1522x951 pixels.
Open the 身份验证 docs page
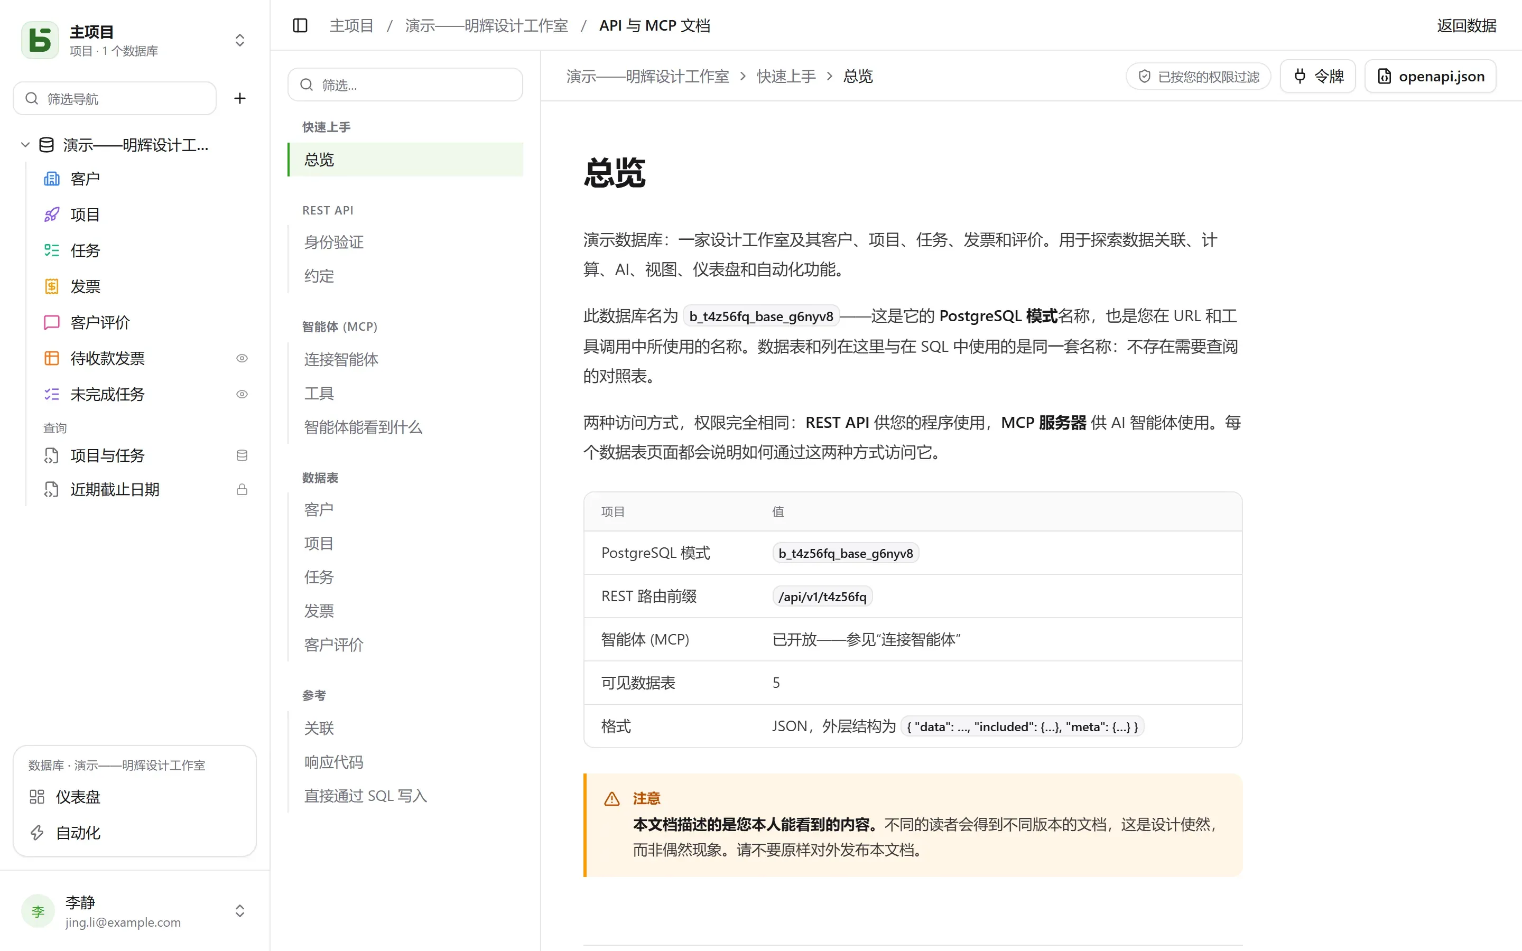(405, 242)
